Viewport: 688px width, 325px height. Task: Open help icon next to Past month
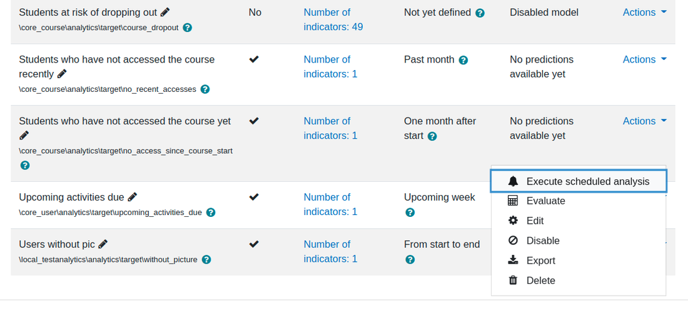point(463,60)
